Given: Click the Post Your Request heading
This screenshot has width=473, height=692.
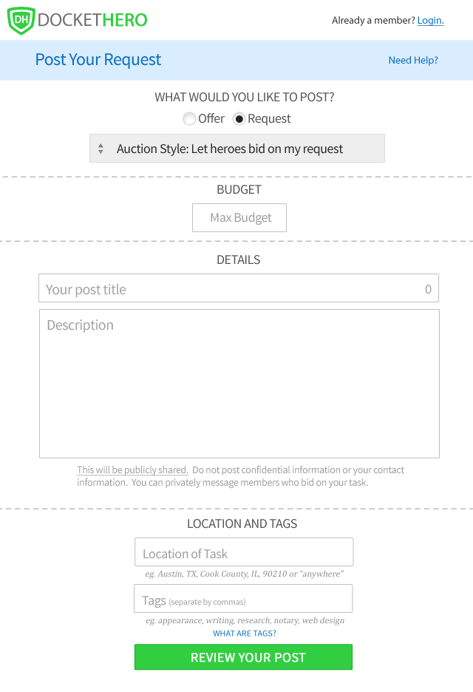Looking at the screenshot, I should click(x=98, y=60).
